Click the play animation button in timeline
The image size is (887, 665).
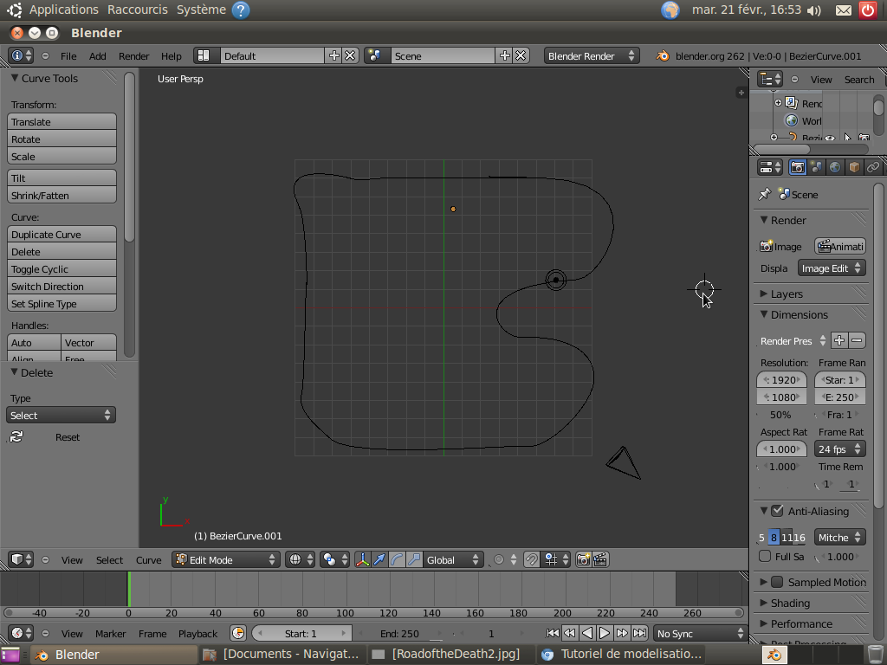605,633
